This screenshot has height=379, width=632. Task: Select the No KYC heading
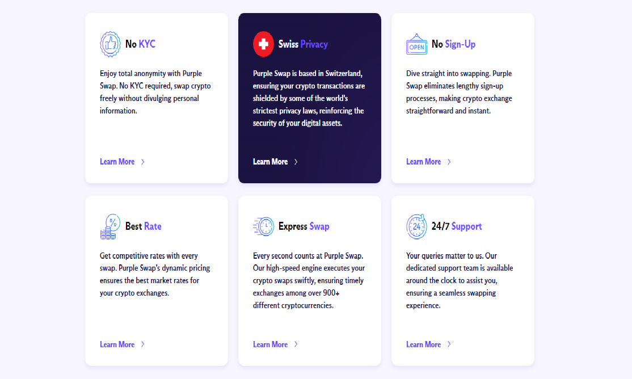pos(140,44)
